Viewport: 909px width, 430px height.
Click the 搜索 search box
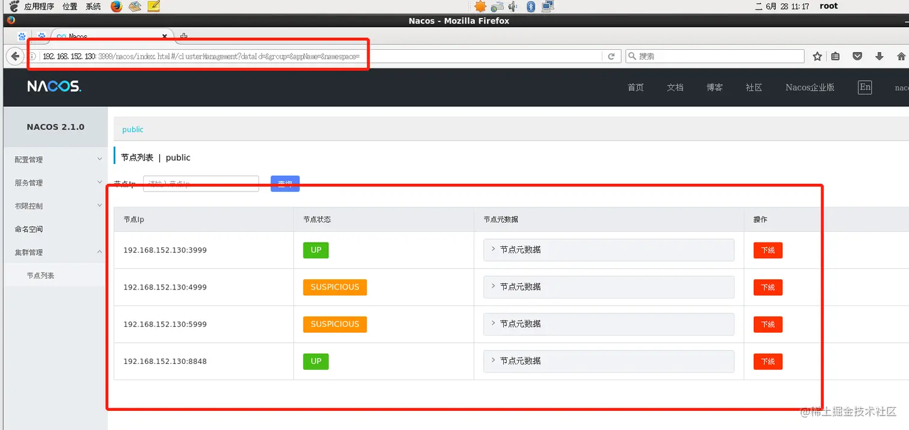[x=715, y=56]
